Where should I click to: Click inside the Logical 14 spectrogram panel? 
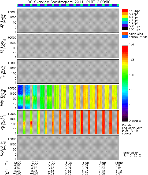[x=68, y=148]
